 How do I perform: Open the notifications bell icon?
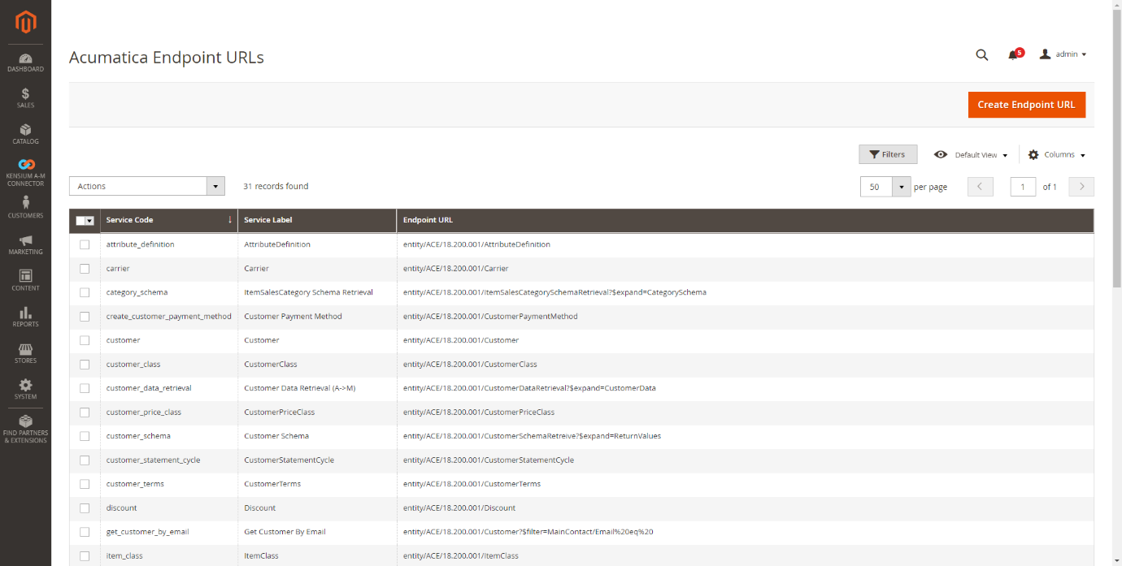click(x=1013, y=55)
